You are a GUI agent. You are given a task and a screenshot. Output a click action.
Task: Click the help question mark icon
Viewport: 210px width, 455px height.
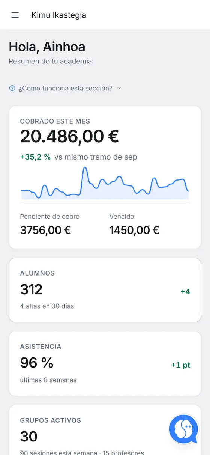point(12,88)
